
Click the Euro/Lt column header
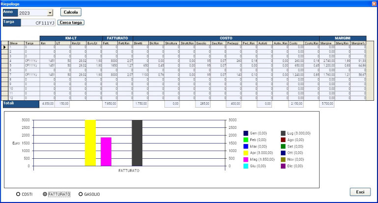94,43
